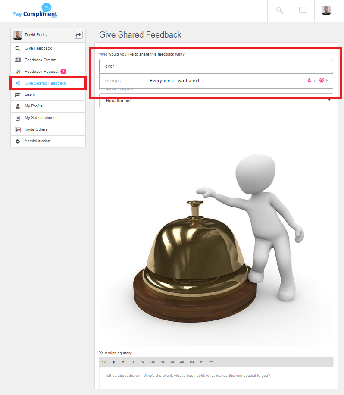Go to My Profile
The width and height of the screenshot is (344, 395).
tap(48, 106)
